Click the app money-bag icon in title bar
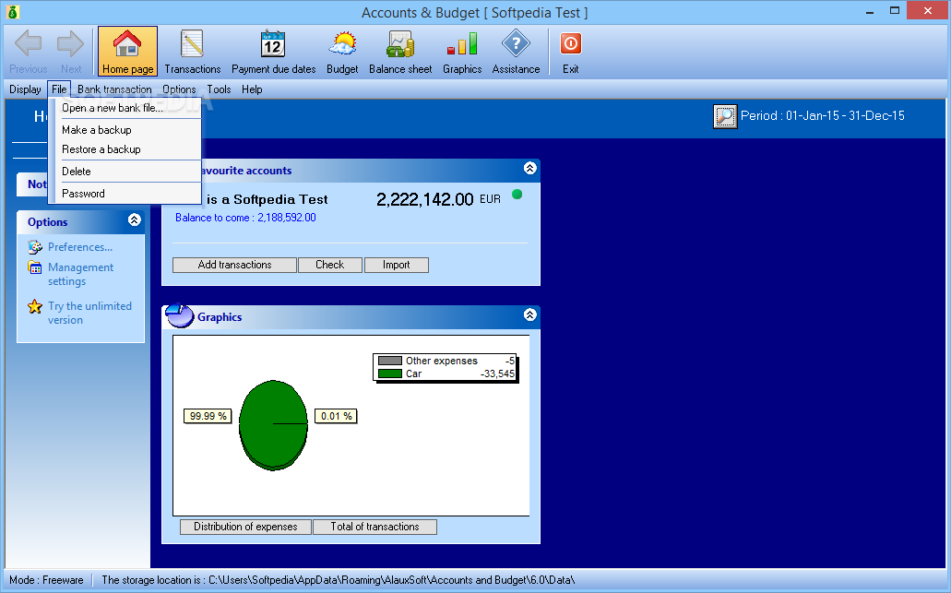 pos(13,11)
